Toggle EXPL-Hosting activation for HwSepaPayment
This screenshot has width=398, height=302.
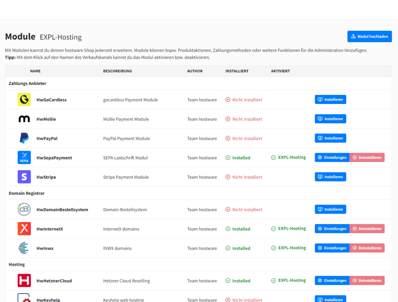(x=292, y=157)
